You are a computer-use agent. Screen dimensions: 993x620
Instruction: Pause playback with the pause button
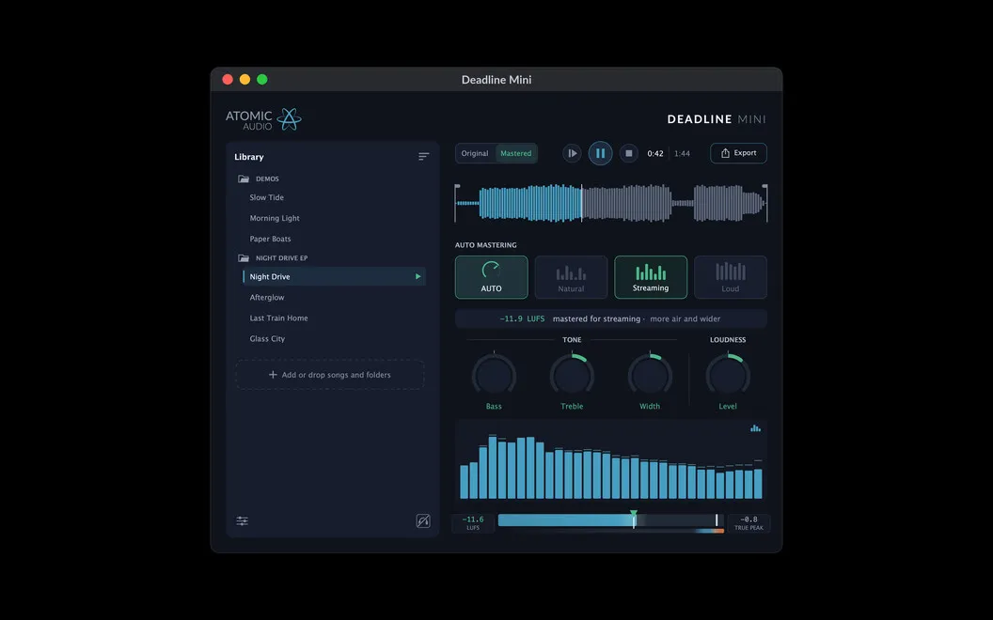600,153
